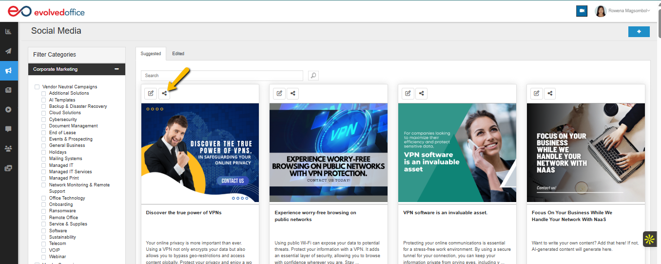Share the 'Discover the true power of VPNs' post
This screenshot has height=264, width=661.
[165, 94]
